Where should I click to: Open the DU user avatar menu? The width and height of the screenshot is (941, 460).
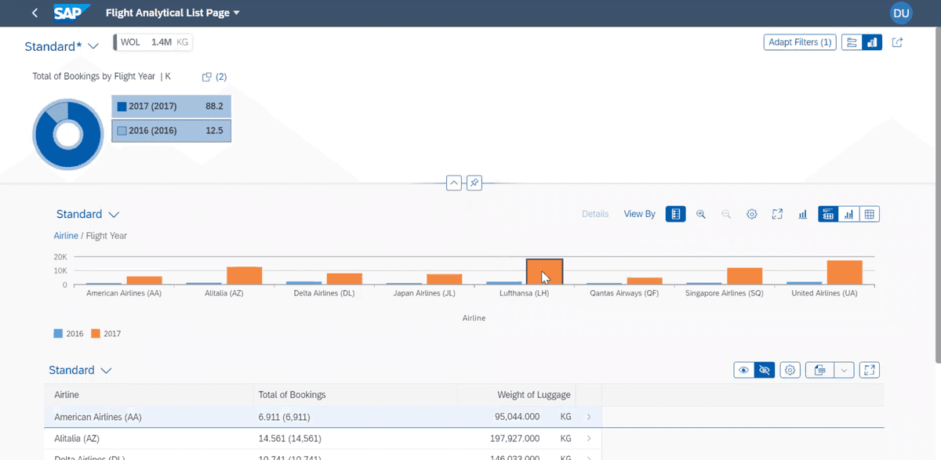tap(901, 13)
